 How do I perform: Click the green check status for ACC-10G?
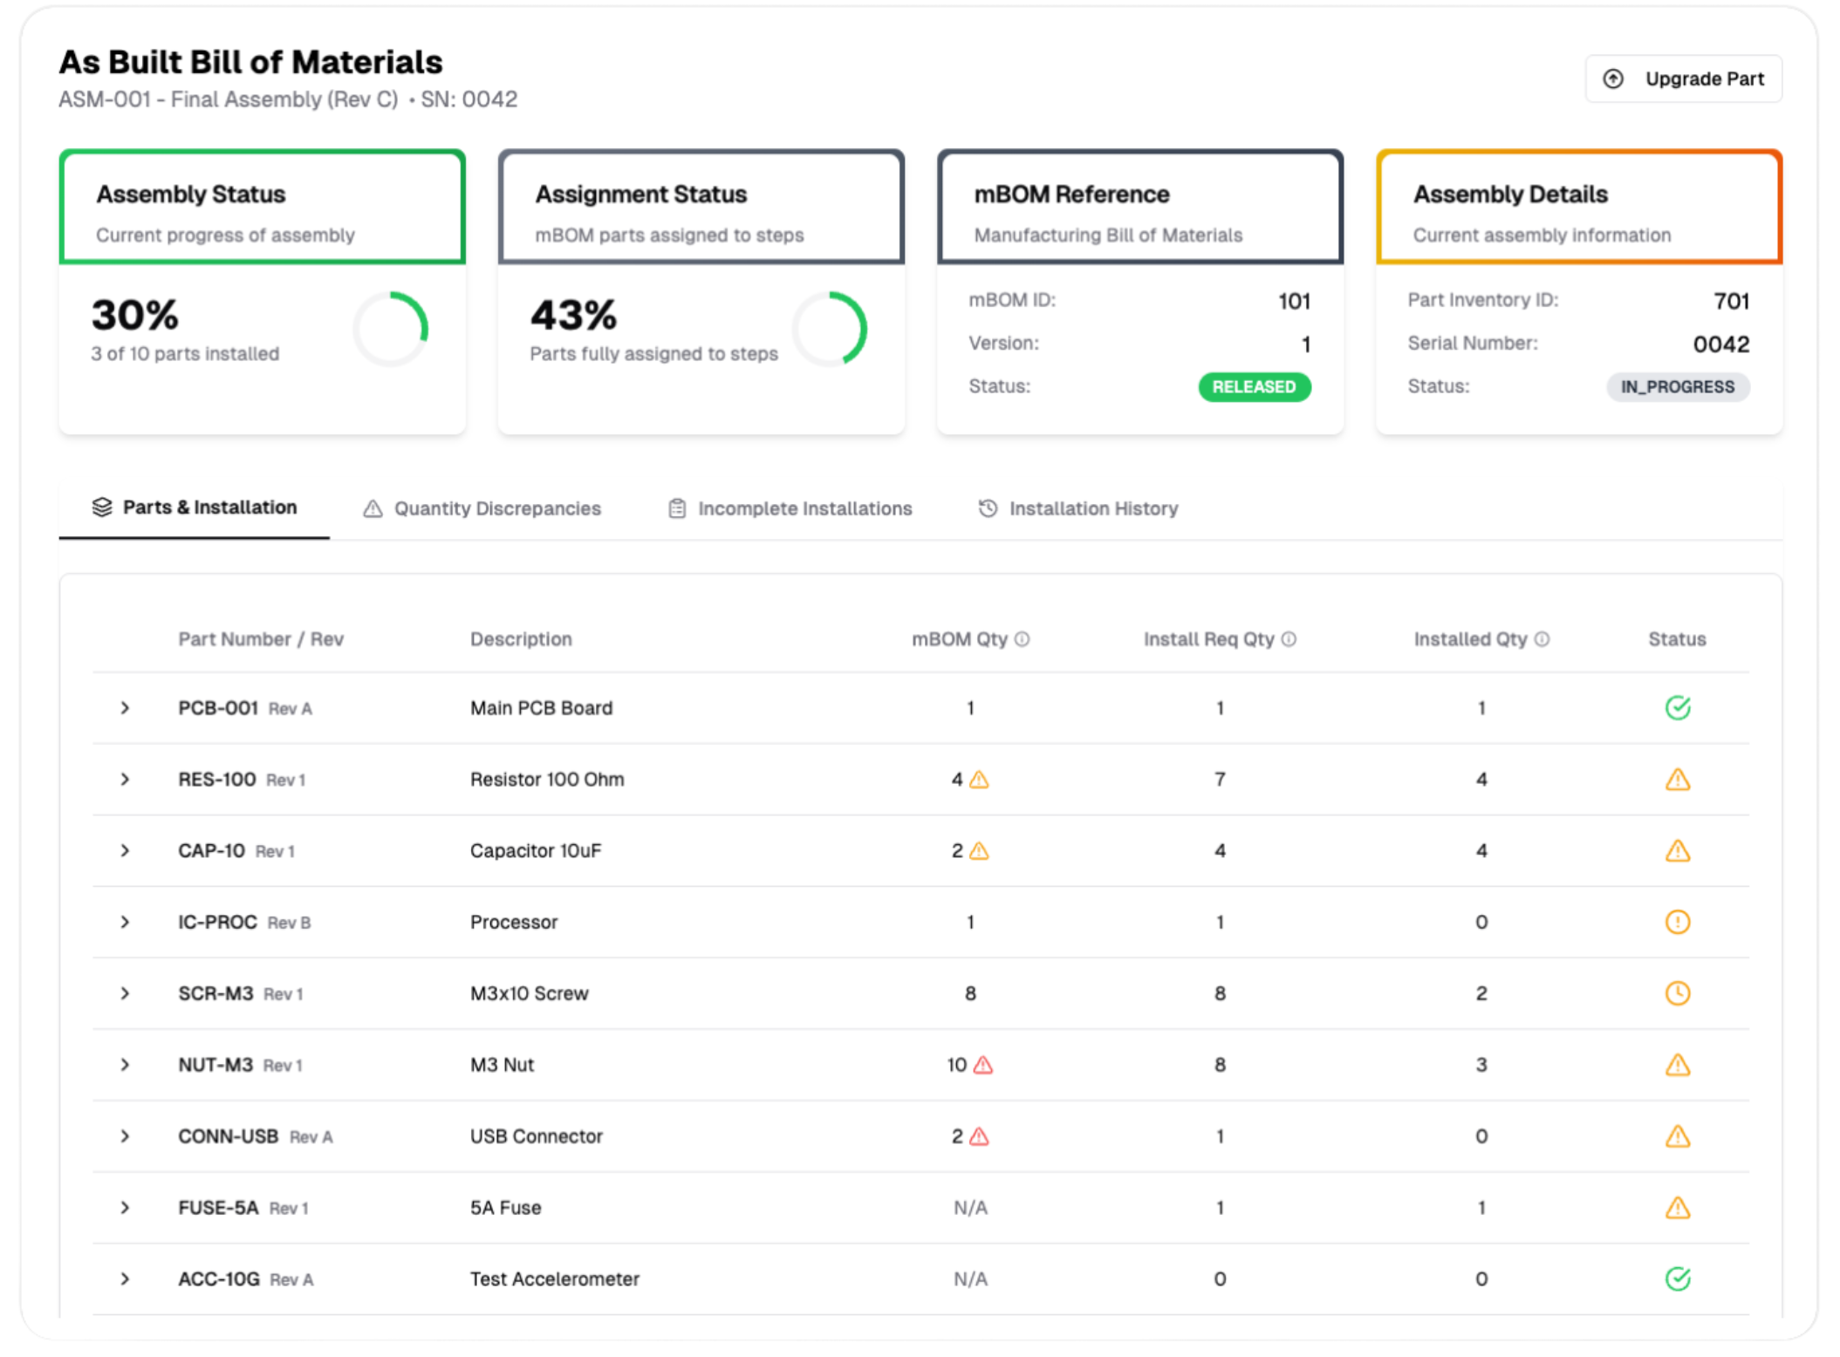click(x=1677, y=1279)
